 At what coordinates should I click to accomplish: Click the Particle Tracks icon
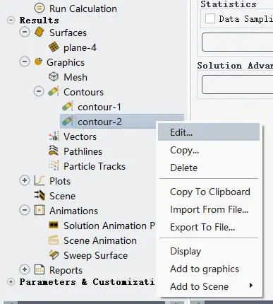coord(54,165)
